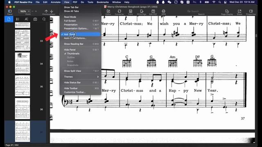262x147 pixels.
Task: Open Edit menu
Action: 45,2
